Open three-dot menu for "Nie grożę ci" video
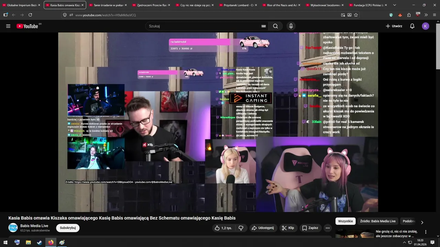Screen dimensions: 440x247 [x=426, y=232]
